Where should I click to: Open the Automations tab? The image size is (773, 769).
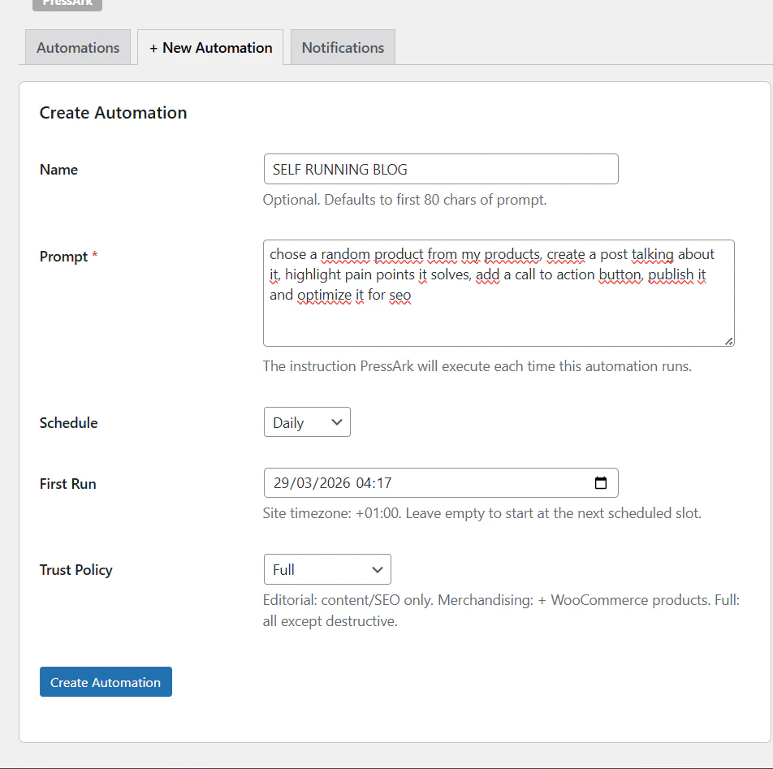click(x=78, y=47)
